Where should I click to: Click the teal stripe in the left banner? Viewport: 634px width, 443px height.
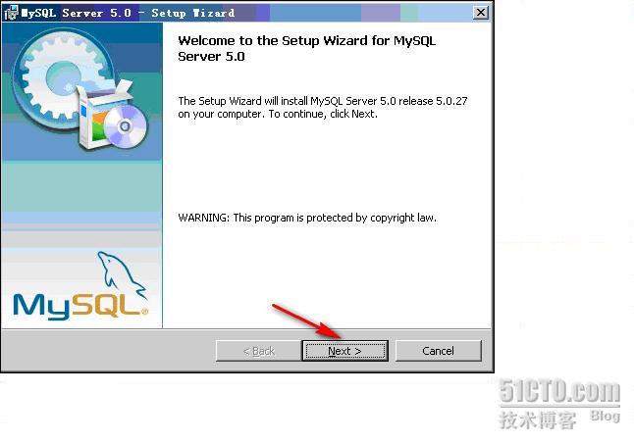(81, 186)
